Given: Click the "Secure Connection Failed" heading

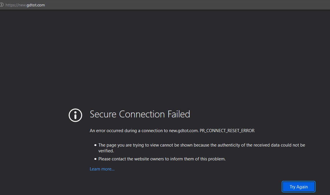Looking at the screenshot, I should coord(140,114).
